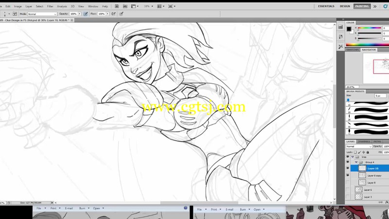This screenshot has width=389, height=219.
Task: Click the foreground color swatch in Color panel
Action: (x=349, y=29)
